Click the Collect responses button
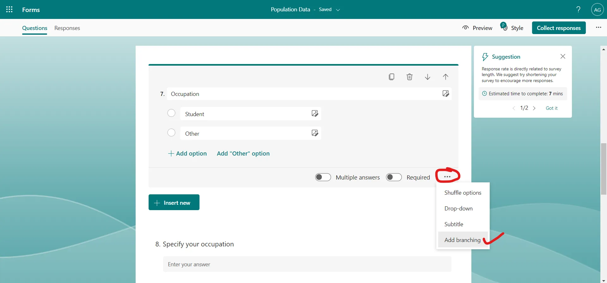Image resolution: width=607 pixels, height=283 pixels. pos(559,28)
